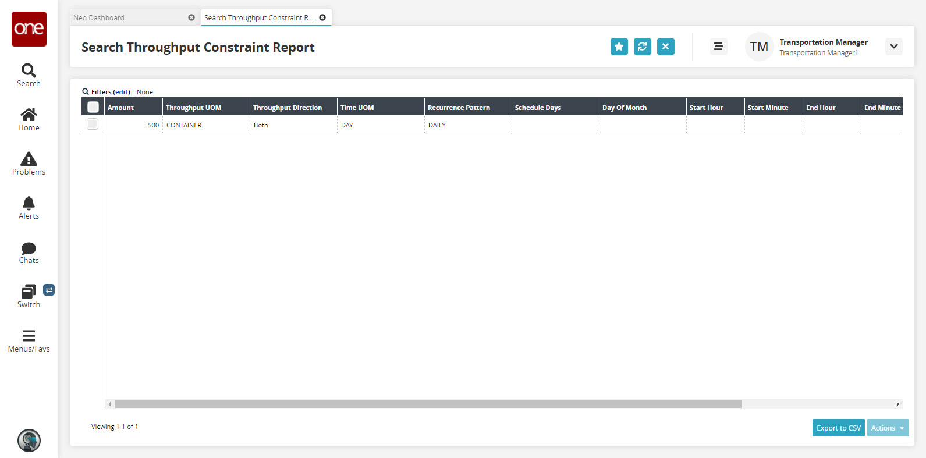926x458 pixels.
Task: Expand the user profile dropdown chevron
Action: [894, 47]
